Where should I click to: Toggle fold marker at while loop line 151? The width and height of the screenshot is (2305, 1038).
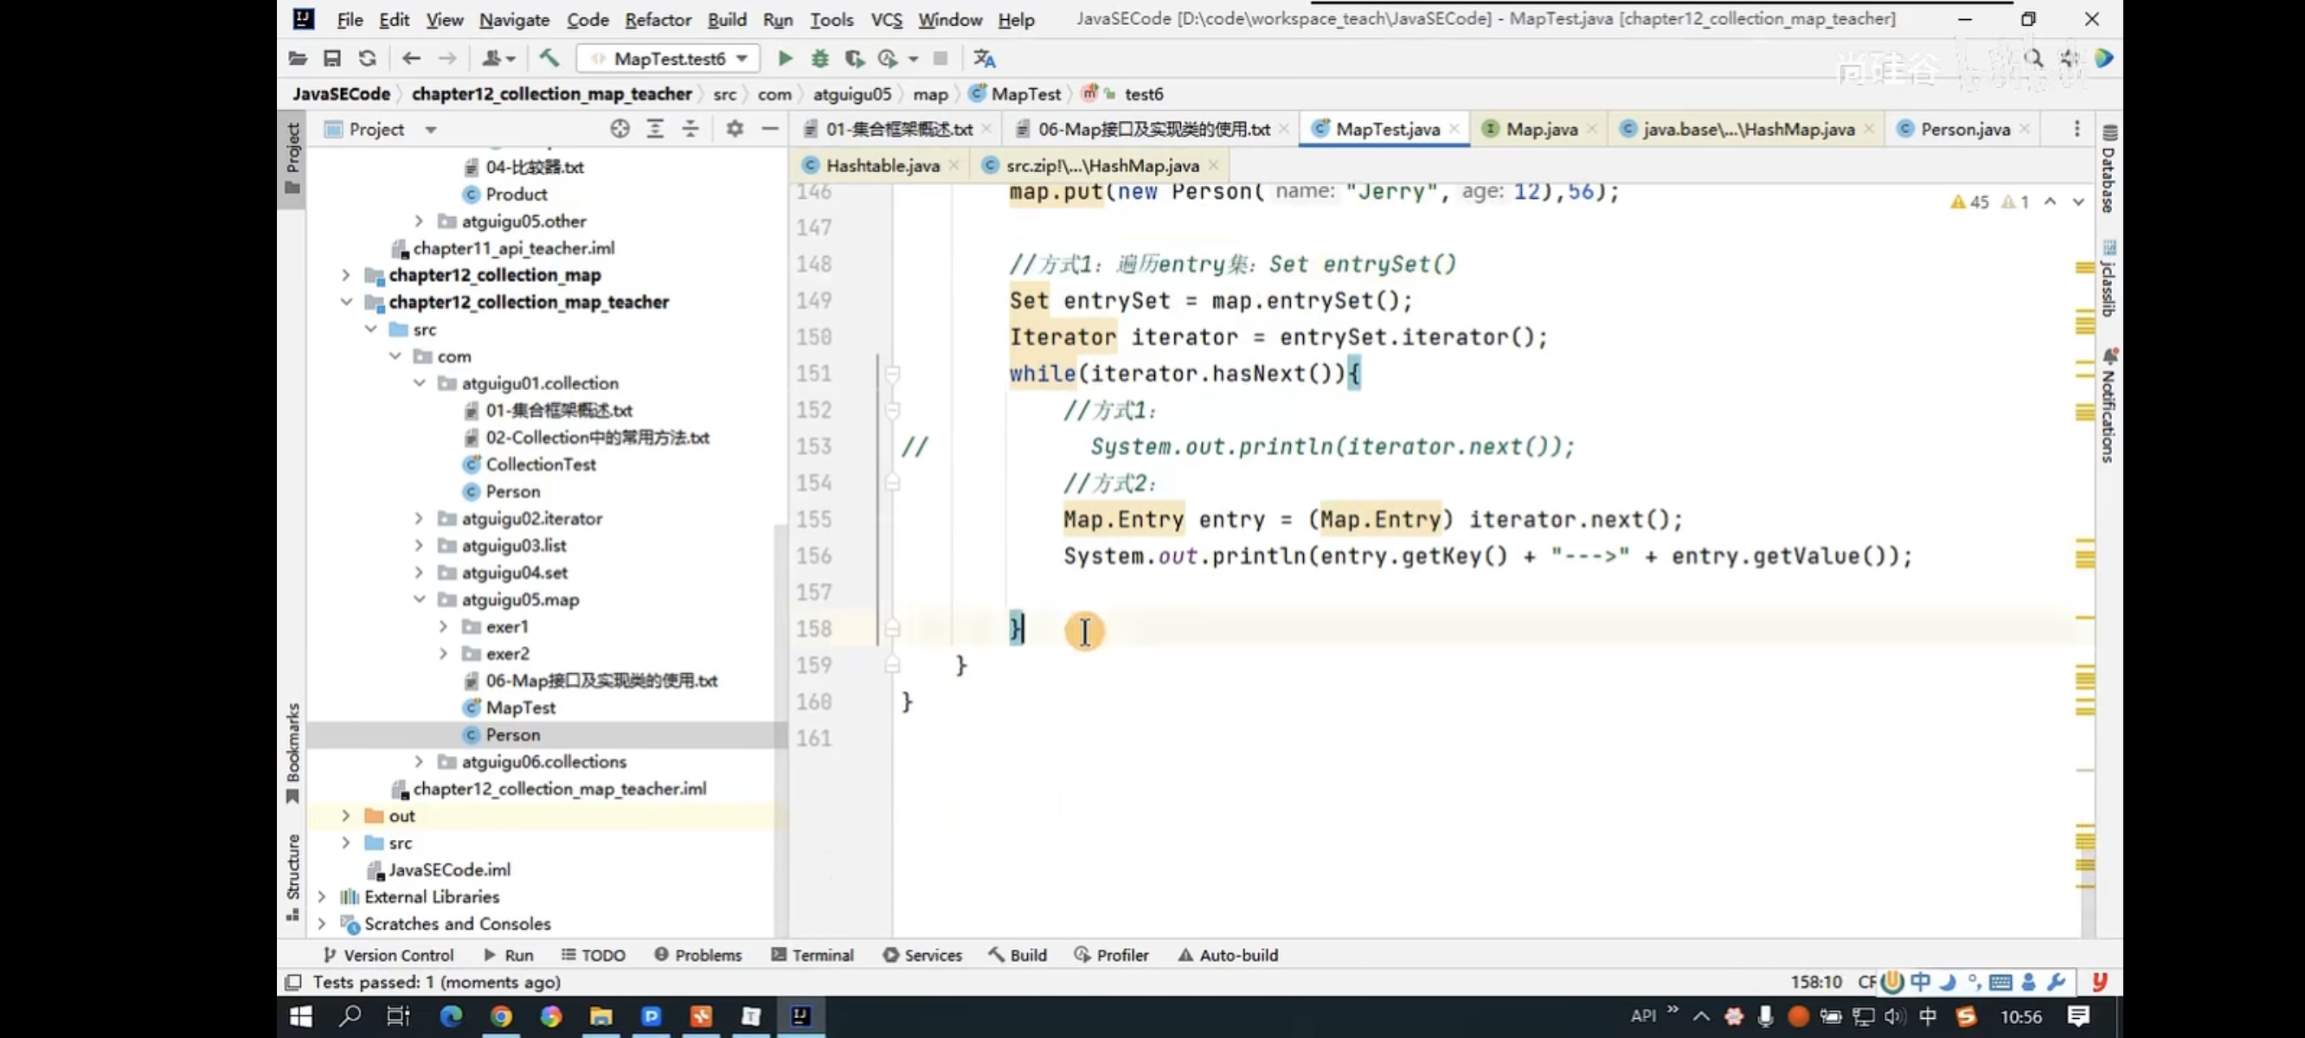point(892,373)
